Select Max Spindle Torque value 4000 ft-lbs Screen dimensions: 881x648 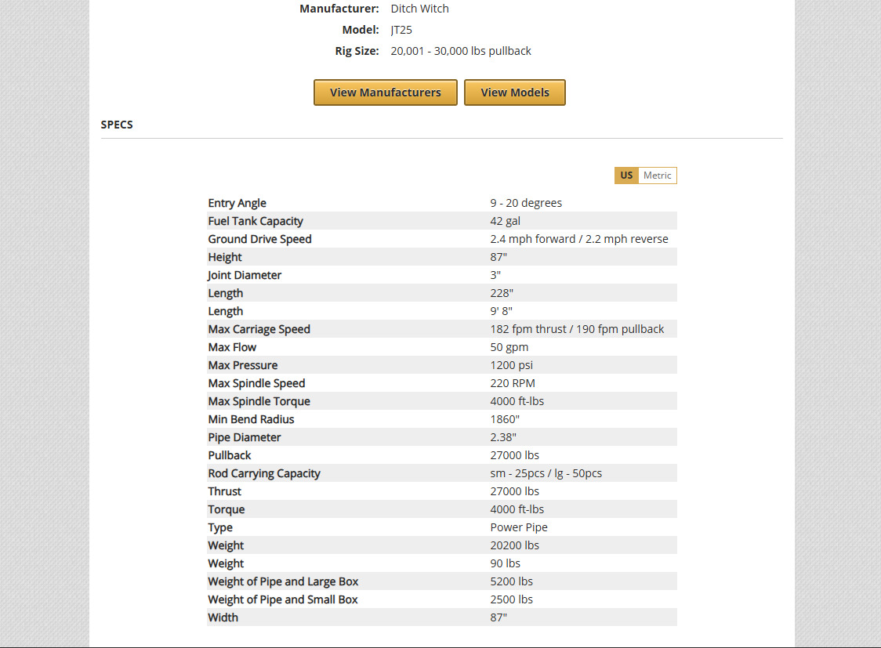(x=517, y=401)
